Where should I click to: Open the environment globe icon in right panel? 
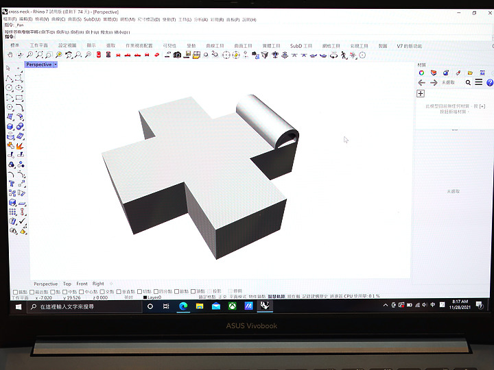coord(446,73)
